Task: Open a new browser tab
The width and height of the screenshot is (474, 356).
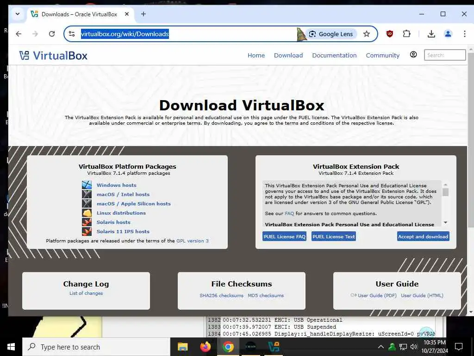Action: coord(143,14)
